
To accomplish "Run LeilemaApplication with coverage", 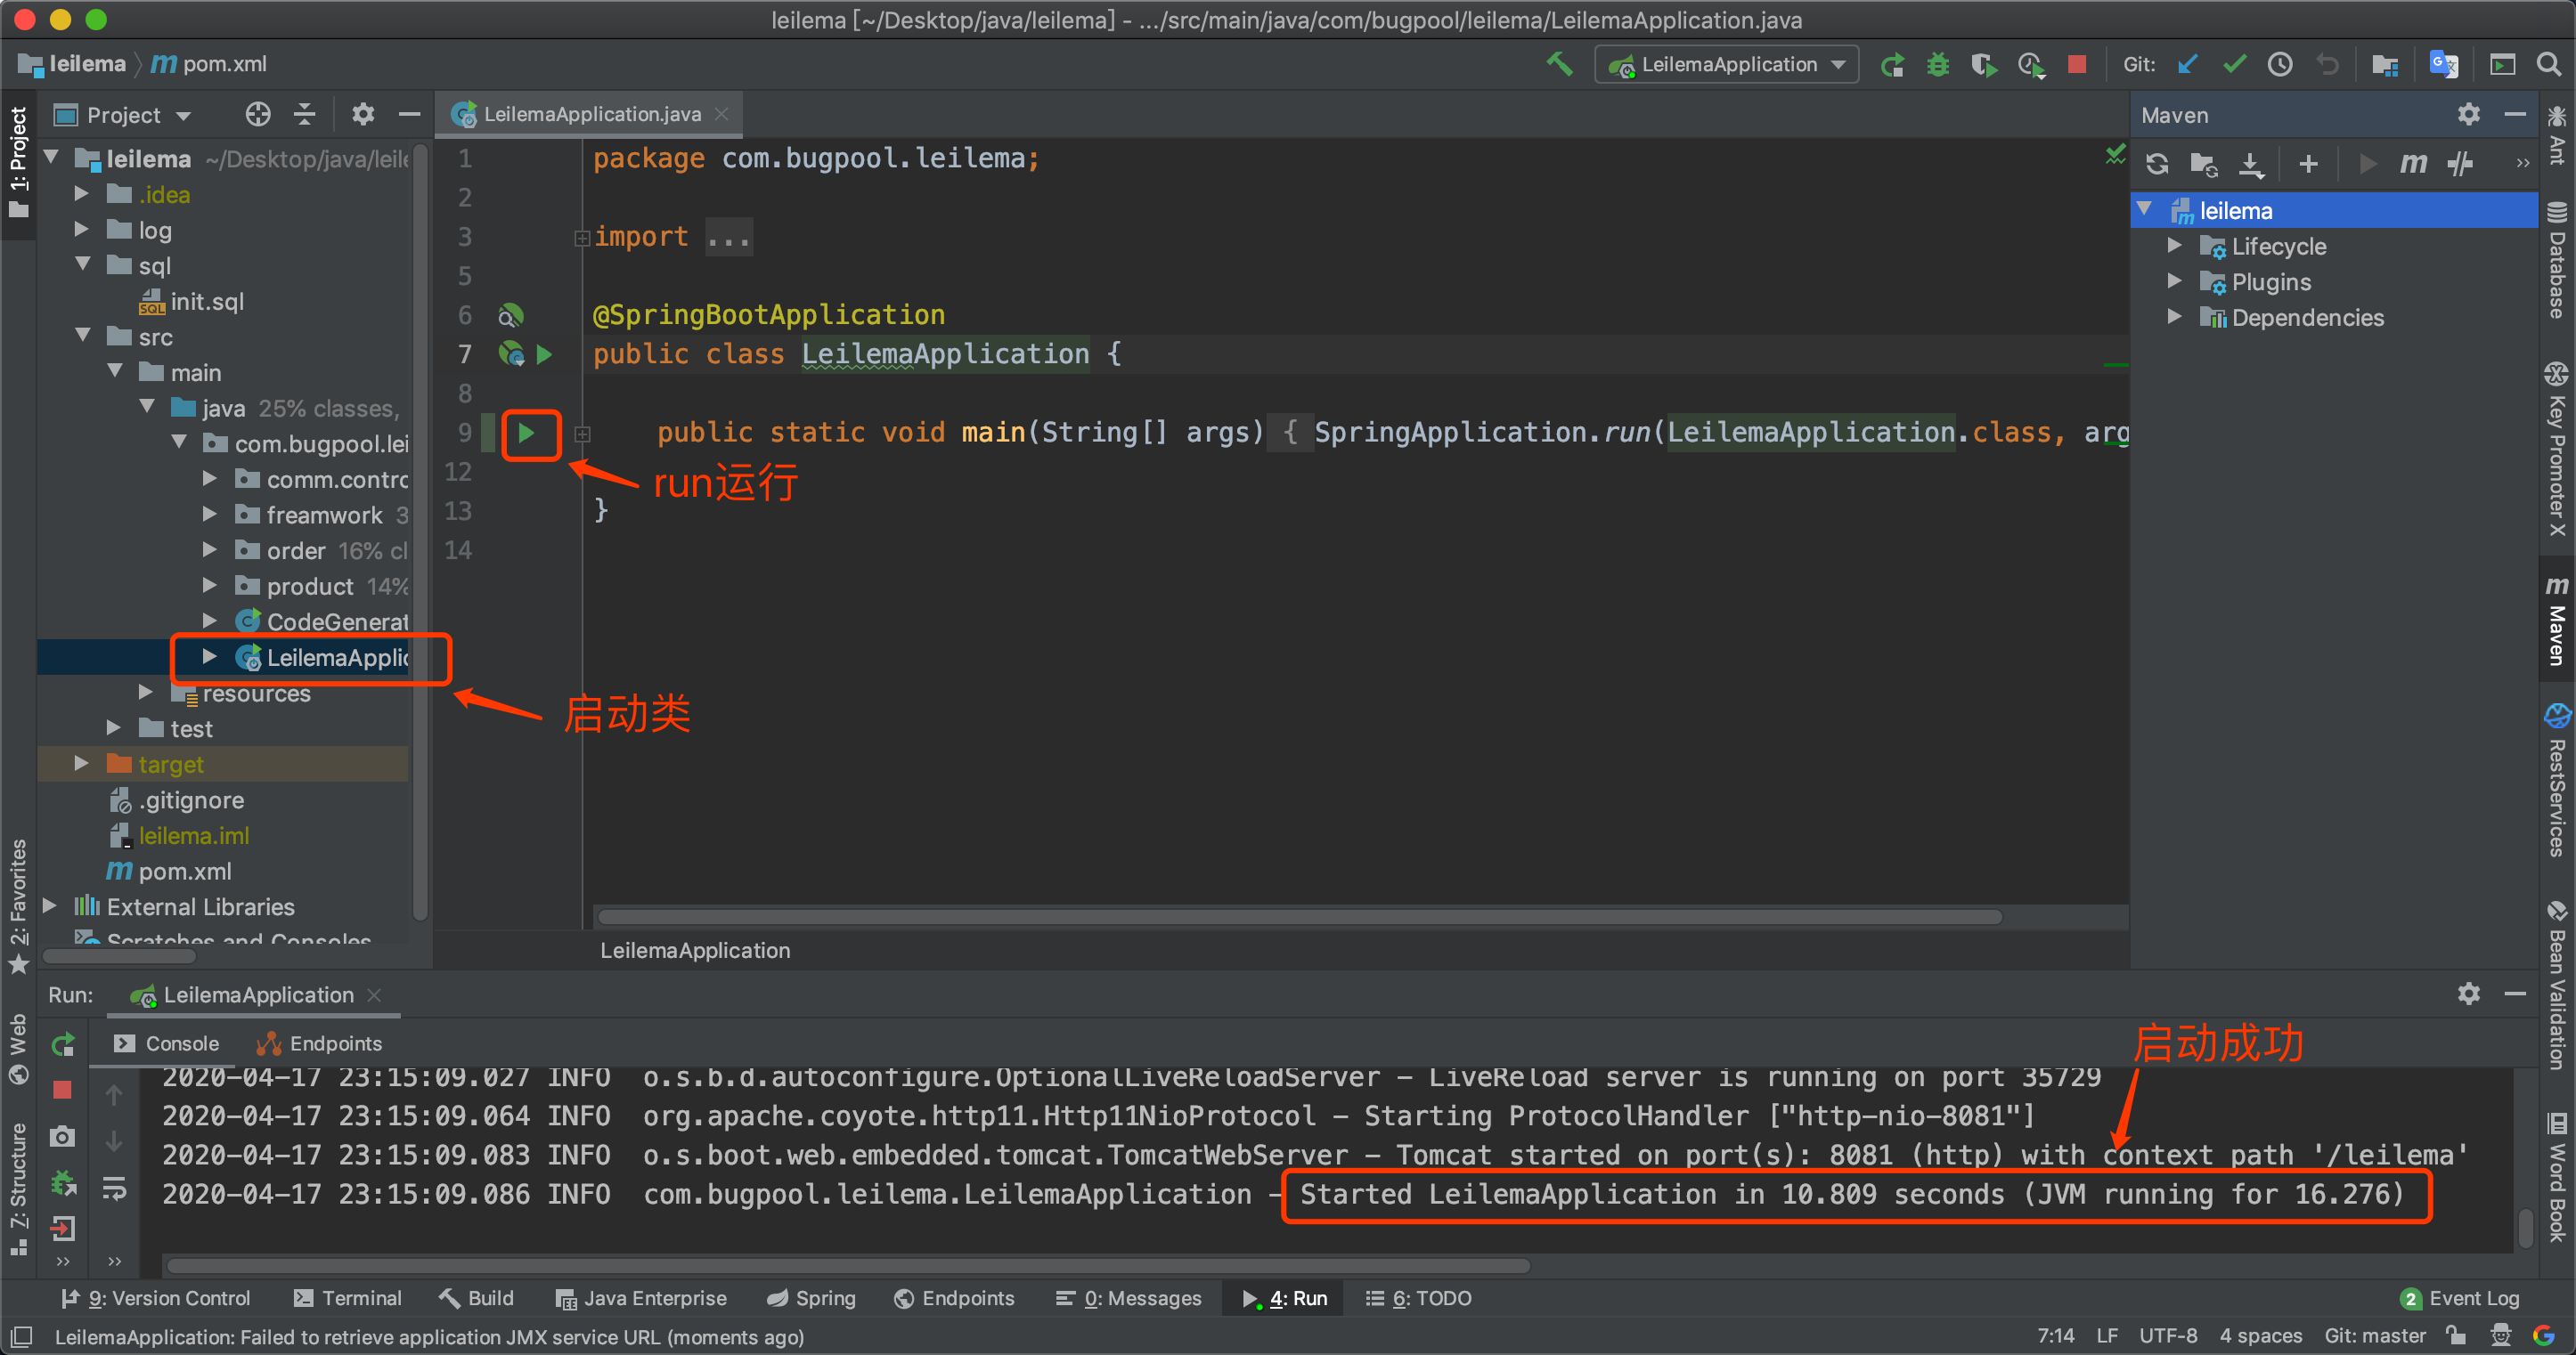I will point(1984,63).
